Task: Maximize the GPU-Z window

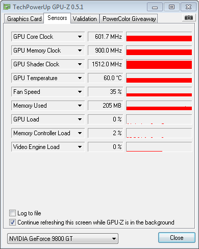Action: click(171, 7)
